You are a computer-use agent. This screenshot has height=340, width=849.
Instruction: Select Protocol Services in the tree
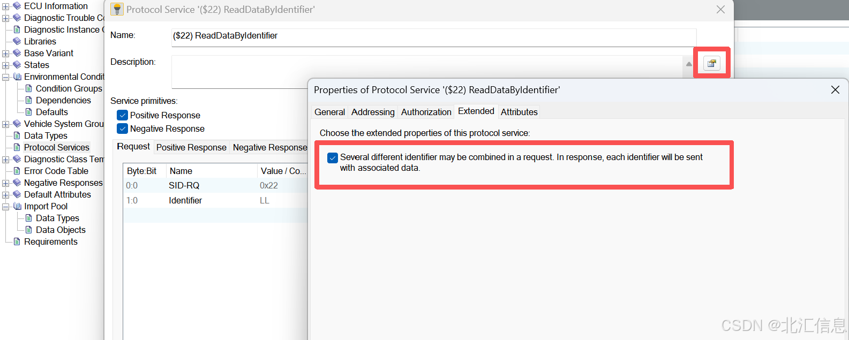coord(56,147)
